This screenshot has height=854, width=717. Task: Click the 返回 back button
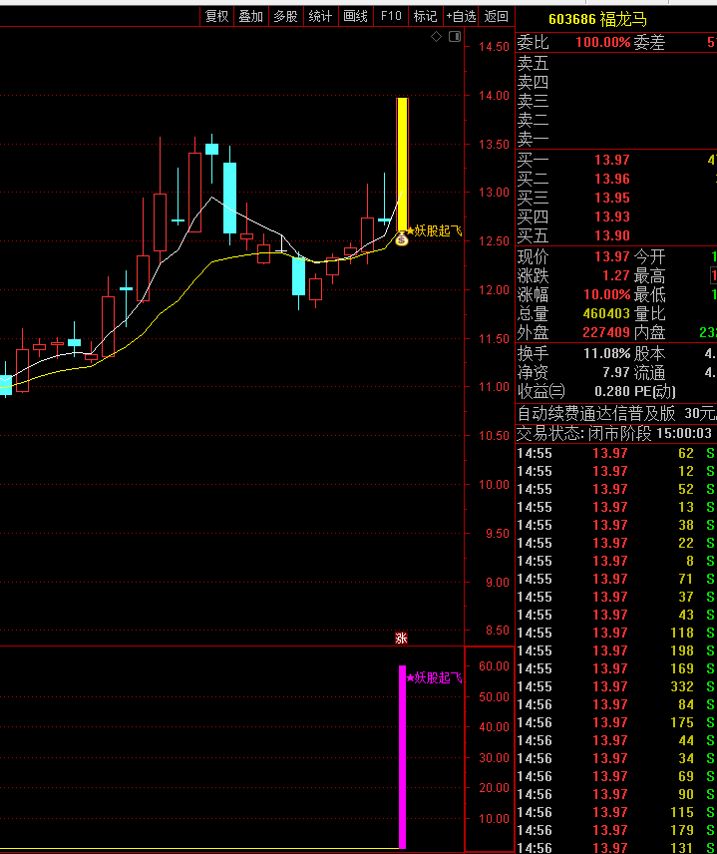tap(496, 16)
